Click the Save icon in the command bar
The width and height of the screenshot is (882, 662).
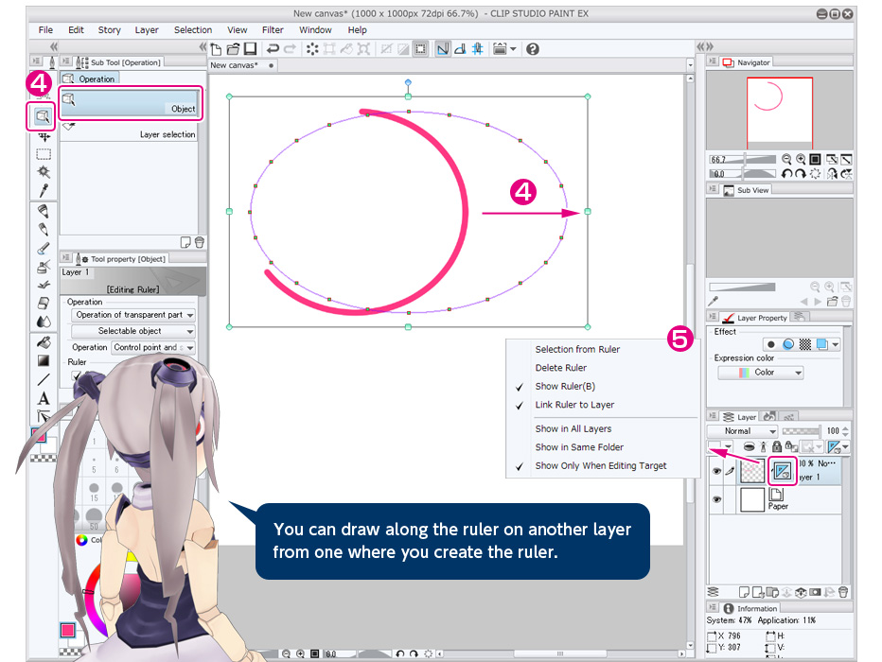(250, 48)
